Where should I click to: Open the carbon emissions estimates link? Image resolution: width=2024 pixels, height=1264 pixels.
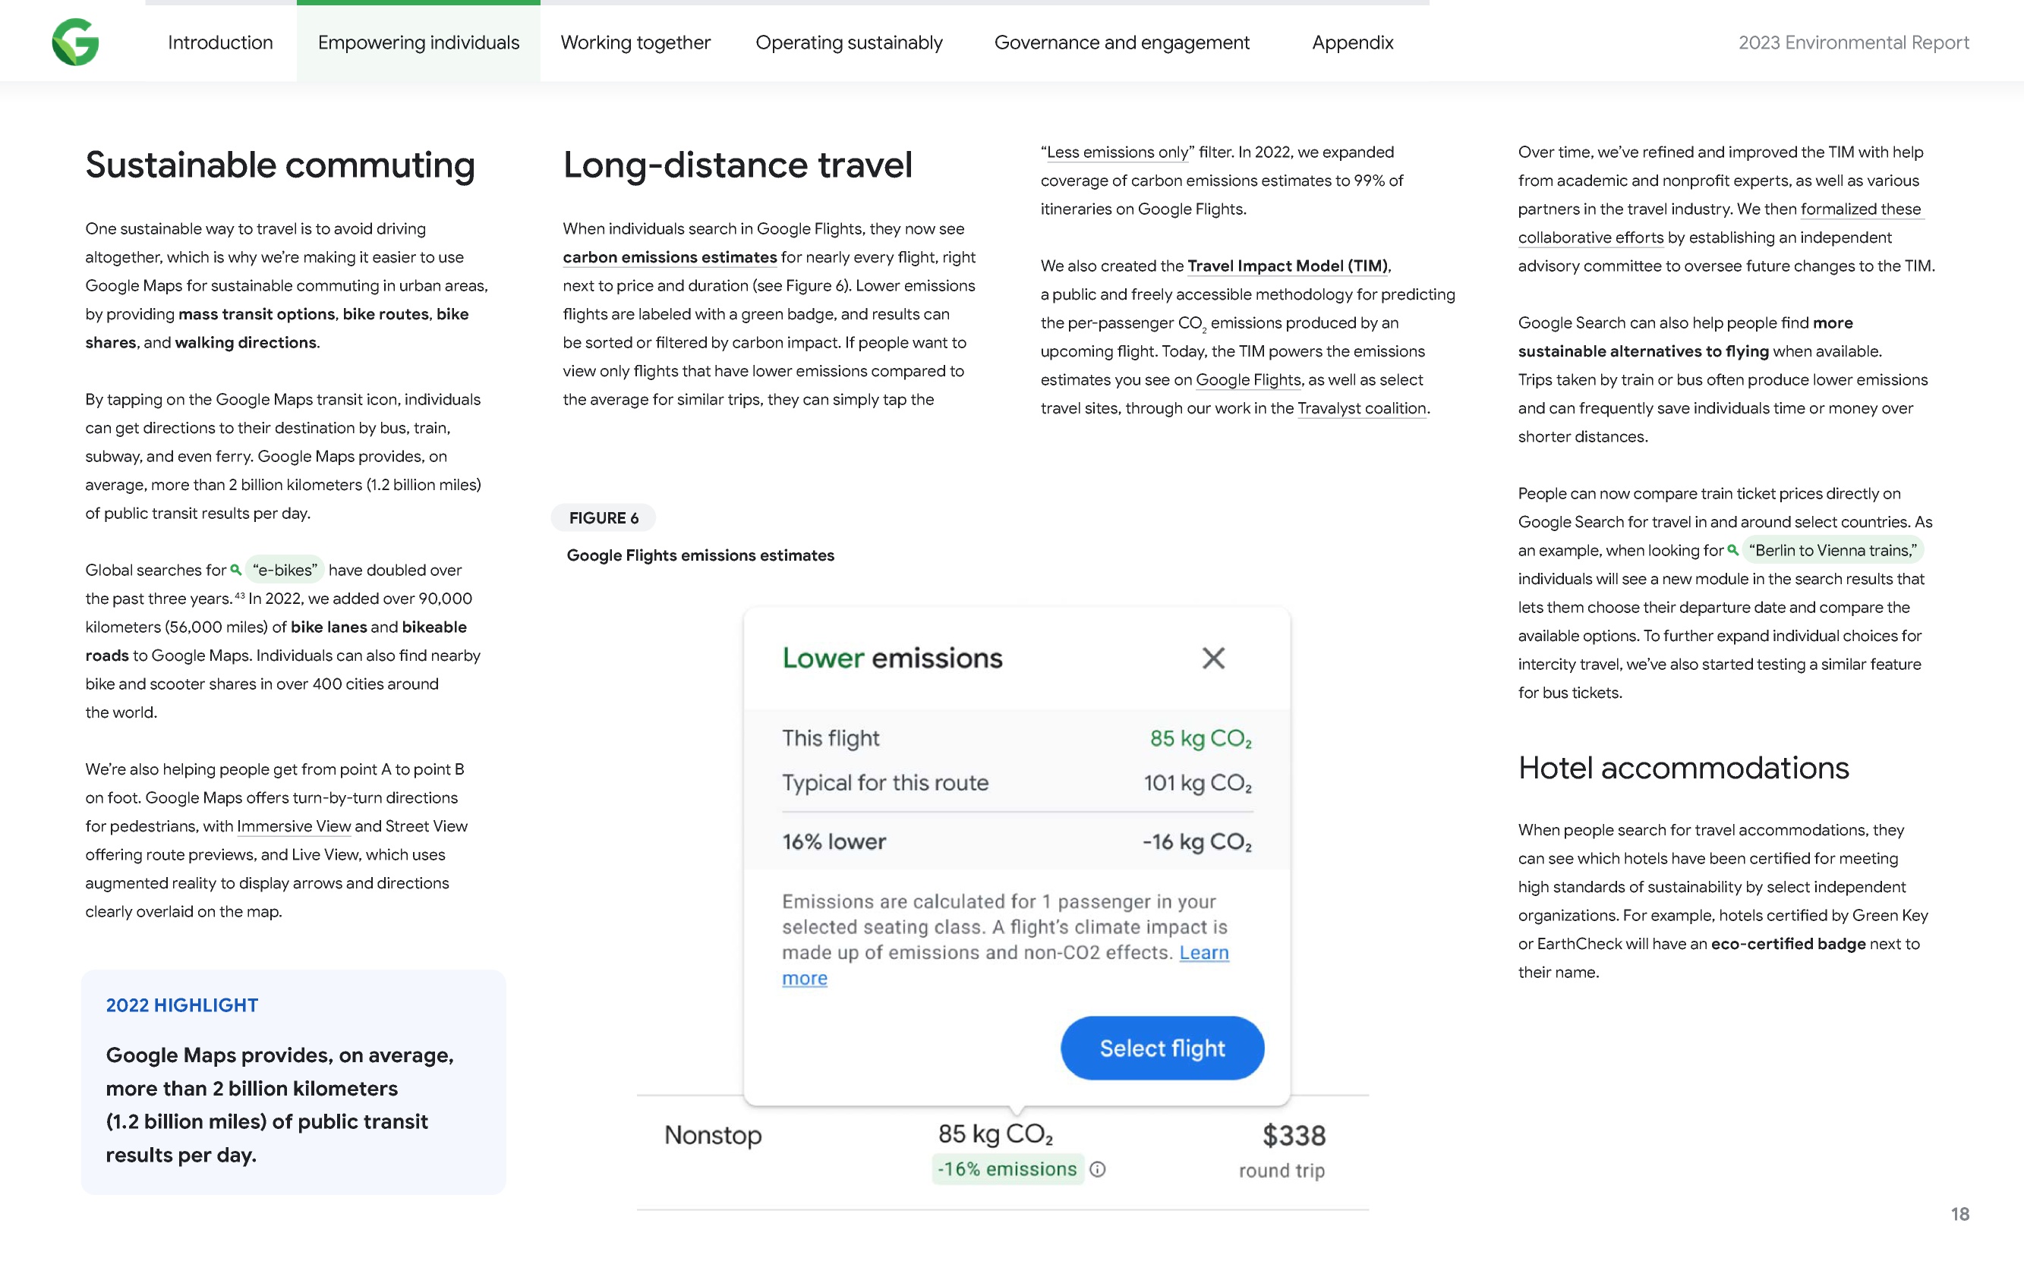tap(670, 257)
